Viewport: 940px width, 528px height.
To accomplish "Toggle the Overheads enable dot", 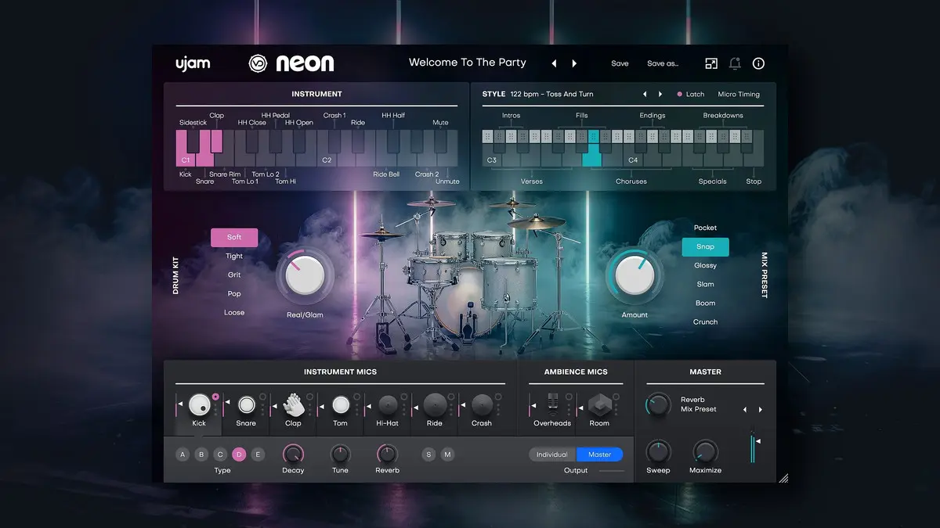I will [569, 397].
